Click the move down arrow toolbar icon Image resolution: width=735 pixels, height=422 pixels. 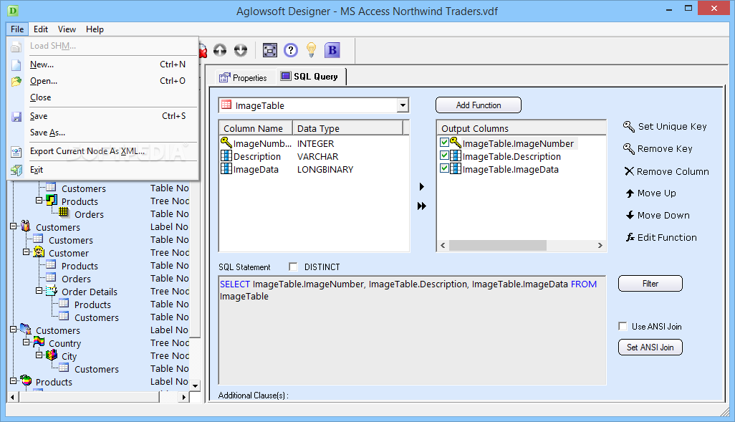click(x=241, y=50)
